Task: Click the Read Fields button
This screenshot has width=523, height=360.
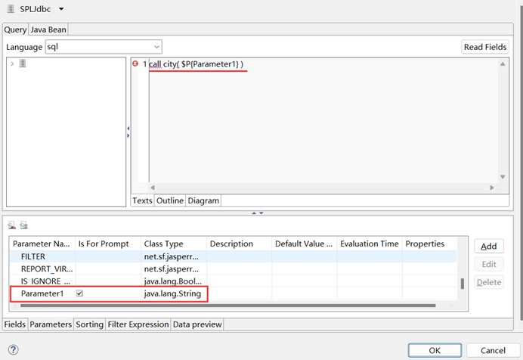Action: pos(484,47)
